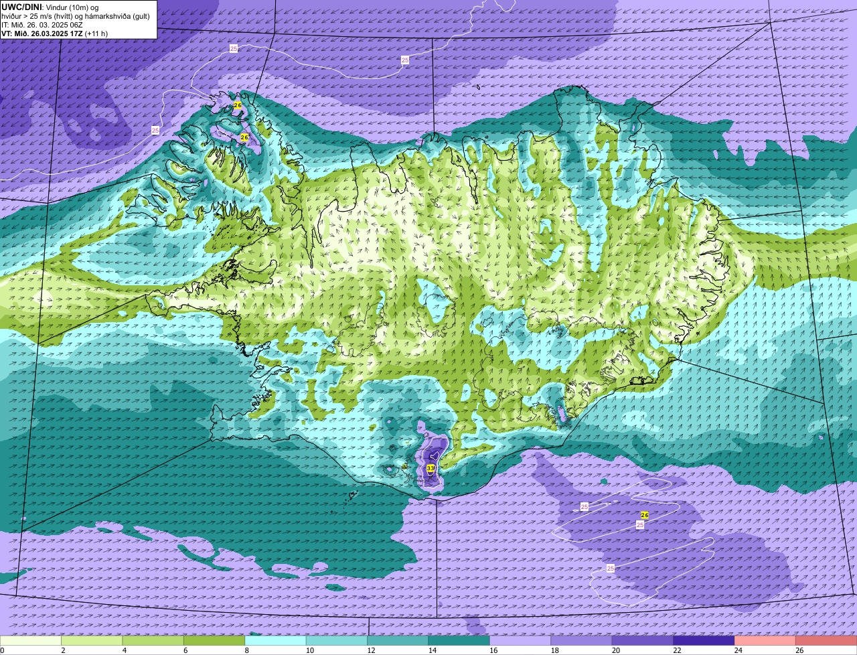Screen dimensions: 857x655
Task: Click the salmon legend swatch above 26 m/s
Action: 826,641
